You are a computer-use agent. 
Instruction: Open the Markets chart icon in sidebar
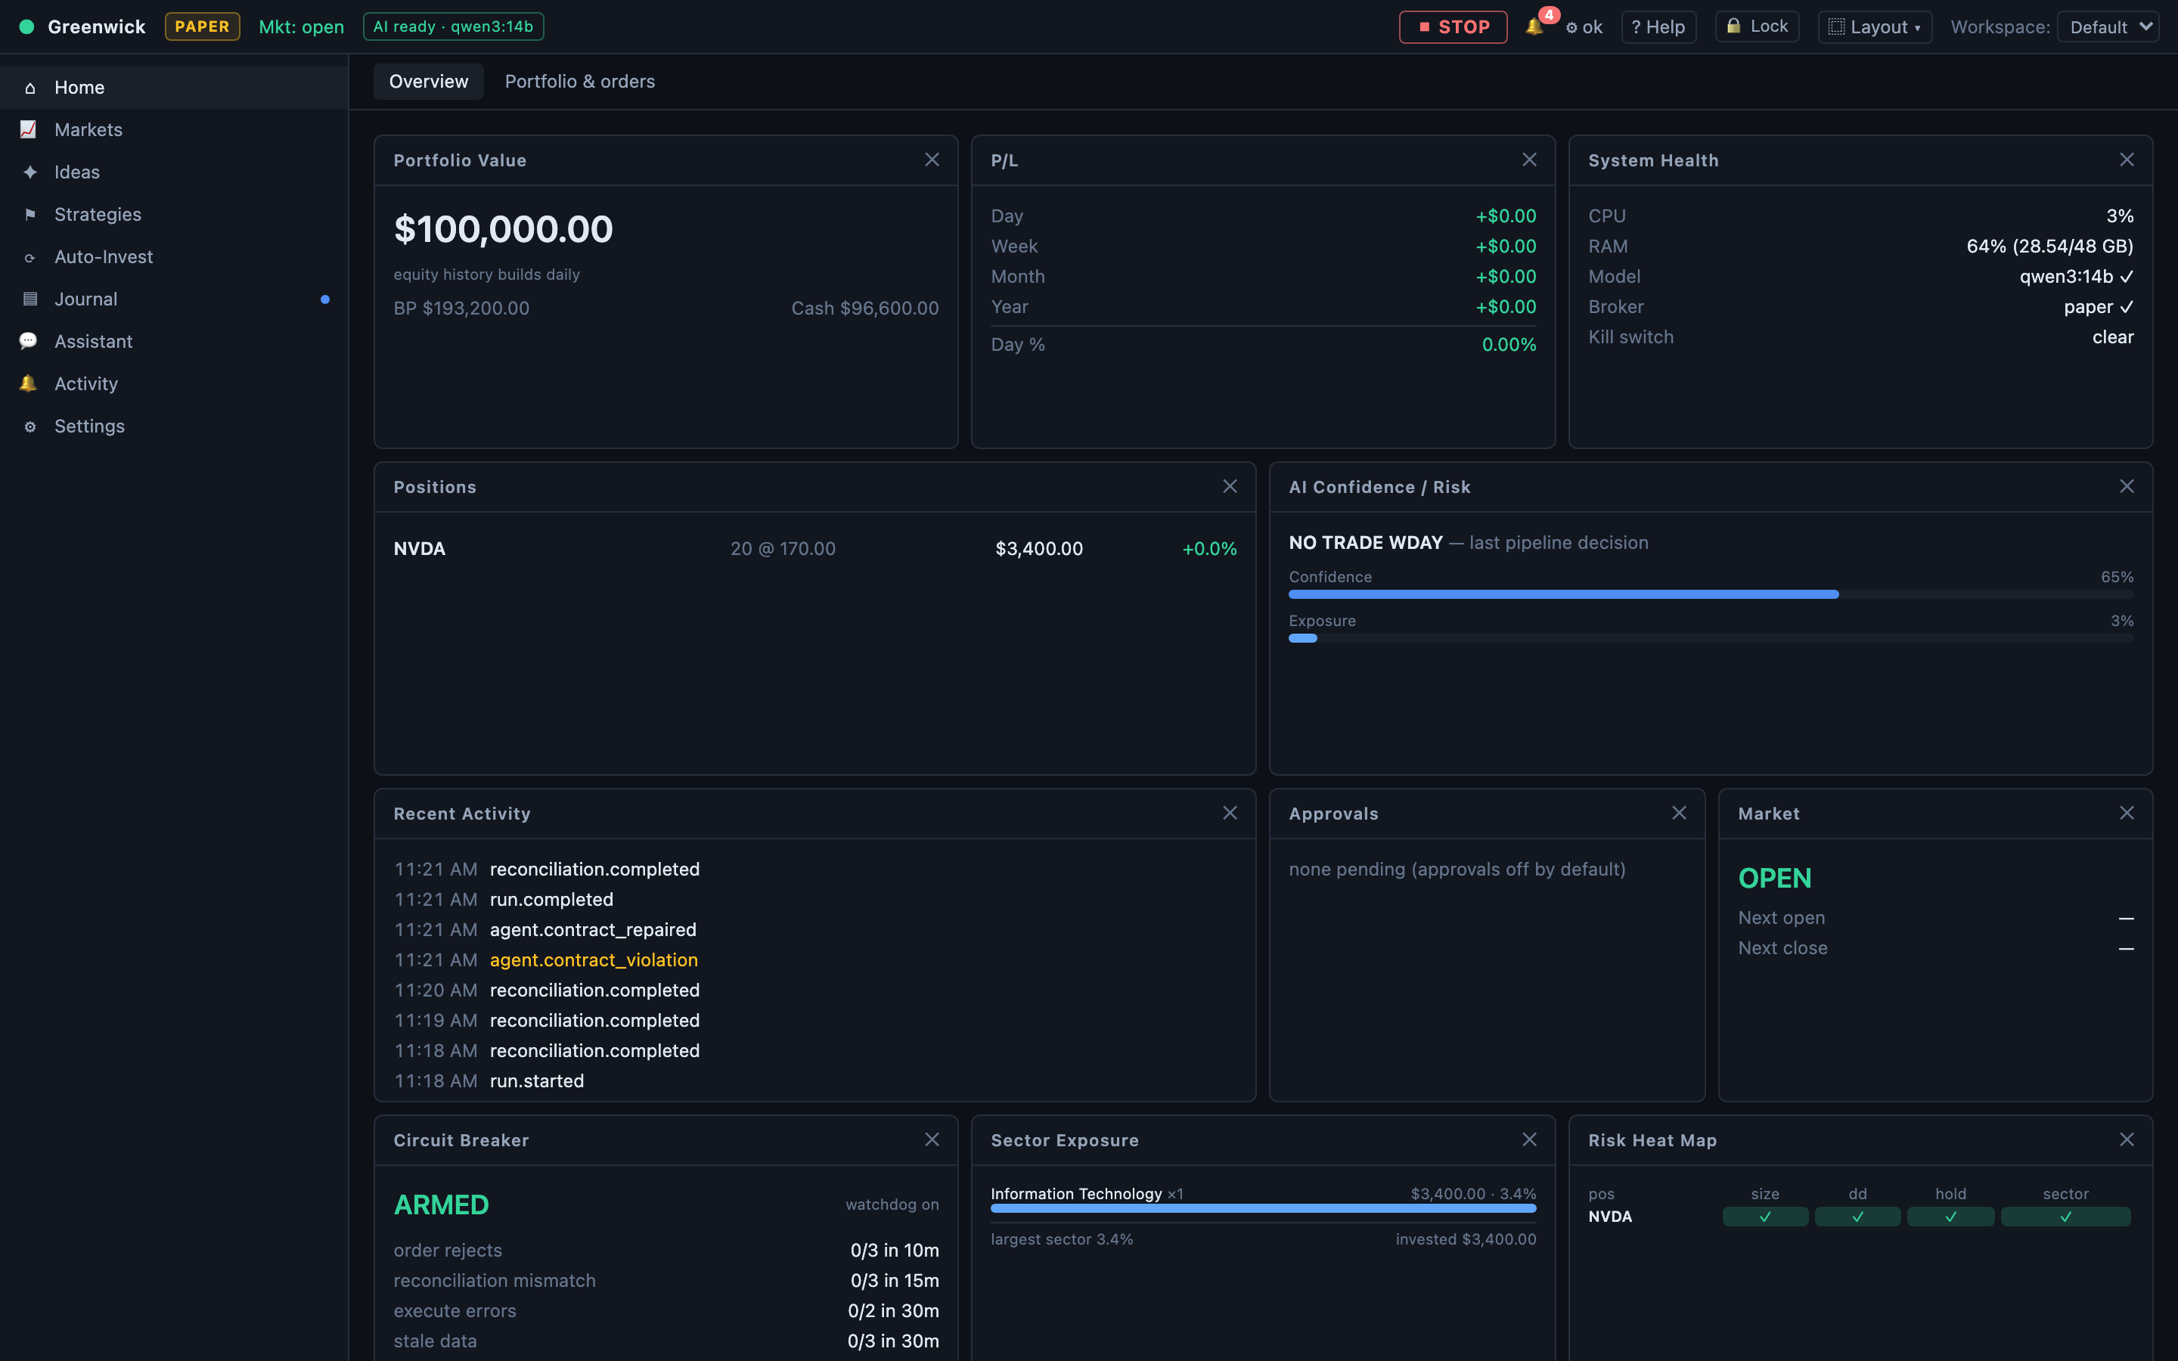(29, 129)
